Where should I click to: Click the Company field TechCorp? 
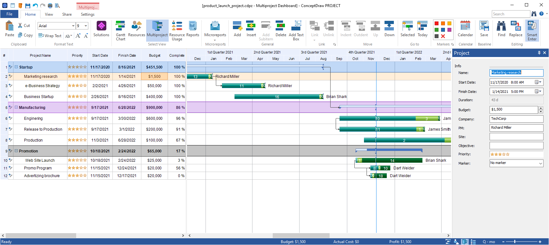click(x=516, y=119)
